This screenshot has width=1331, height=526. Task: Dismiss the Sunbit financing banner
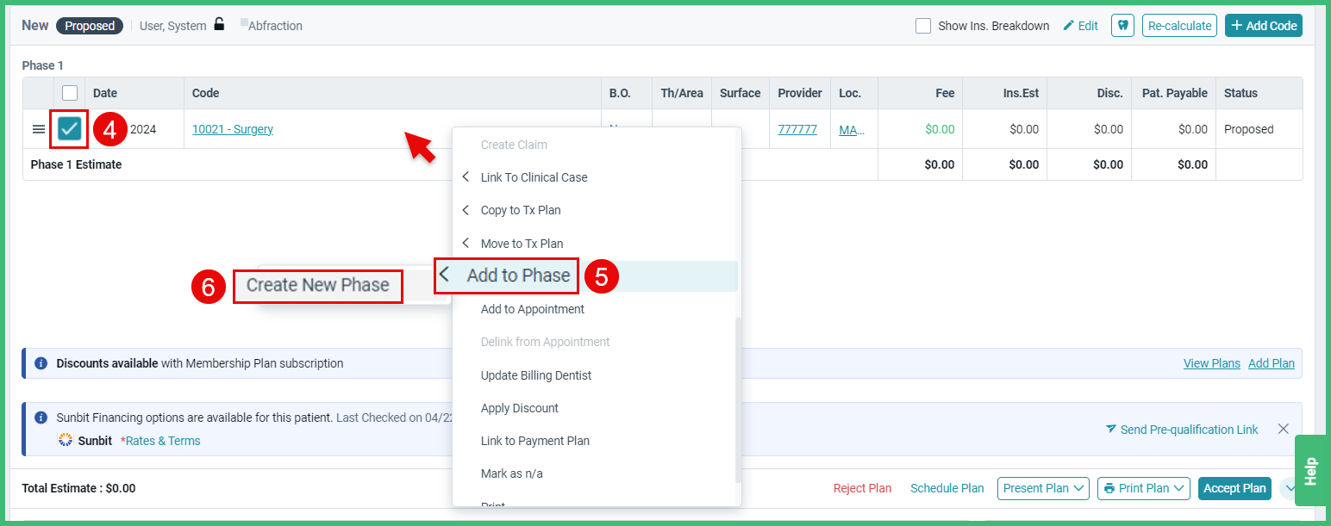(1283, 428)
